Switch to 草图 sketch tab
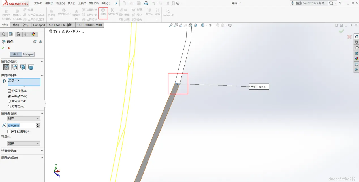This screenshot has width=359, height=182. click(16, 25)
